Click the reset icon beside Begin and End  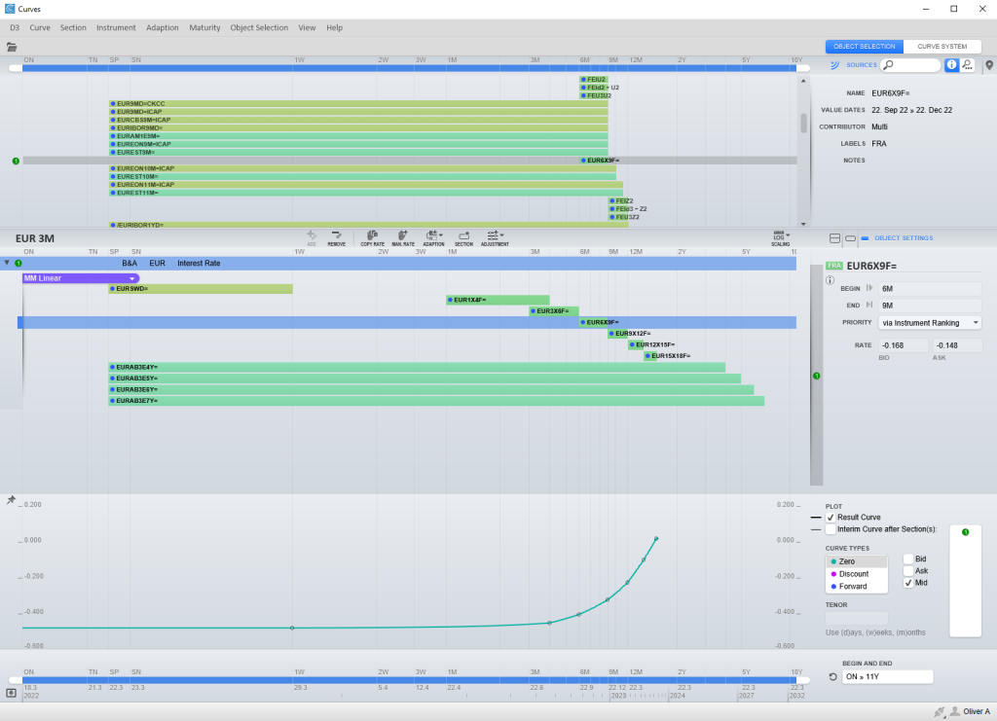(832, 677)
